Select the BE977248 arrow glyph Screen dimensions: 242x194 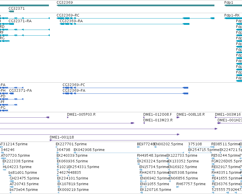point(138,147)
